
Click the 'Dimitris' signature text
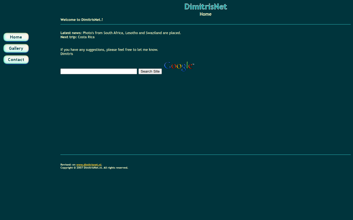pos(67,54)
